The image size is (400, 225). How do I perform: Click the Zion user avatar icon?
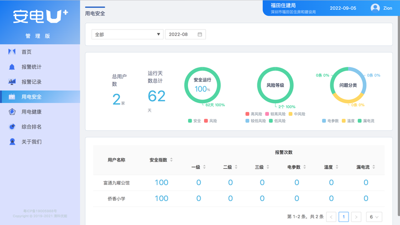(375, 8)
